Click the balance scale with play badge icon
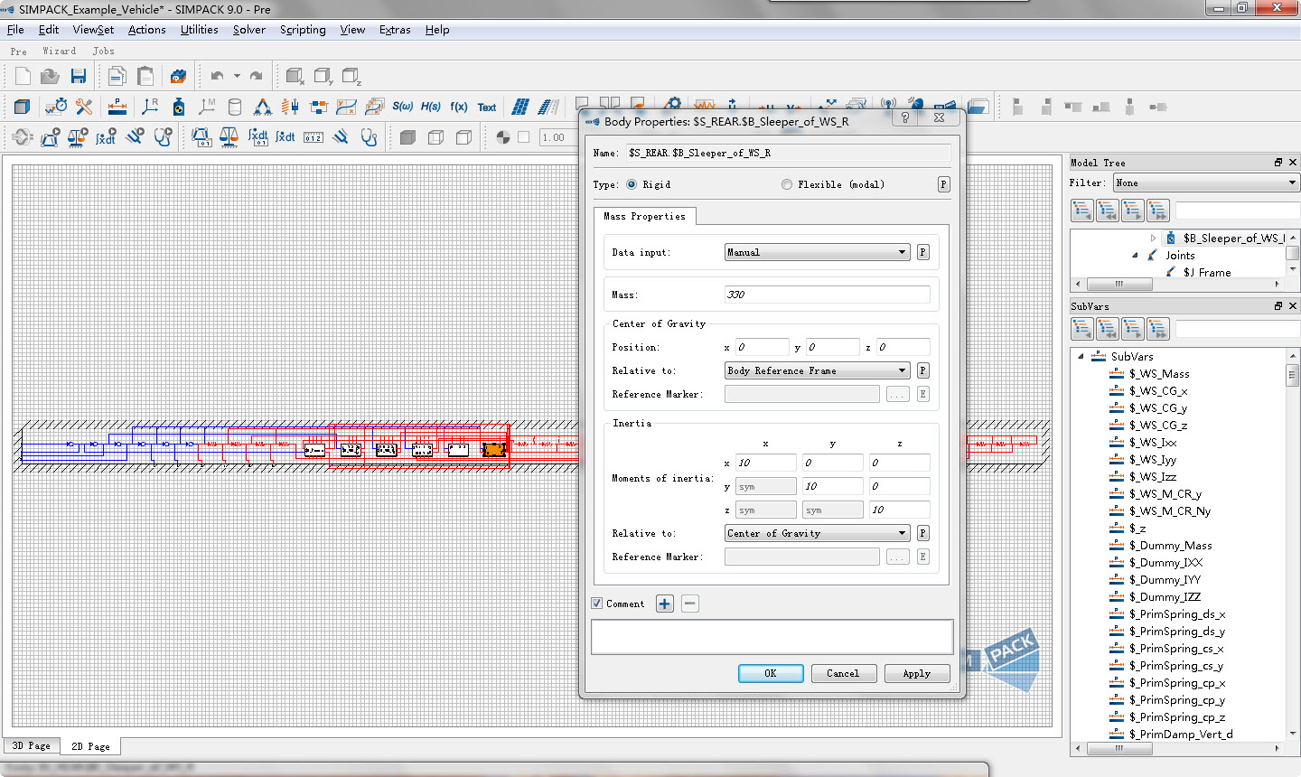Viewport: 1301px width, 777px height. point(78,137)
